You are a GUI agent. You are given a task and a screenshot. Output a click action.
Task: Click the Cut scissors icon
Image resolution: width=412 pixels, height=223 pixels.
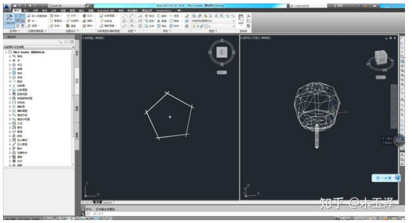click(249, 16)
